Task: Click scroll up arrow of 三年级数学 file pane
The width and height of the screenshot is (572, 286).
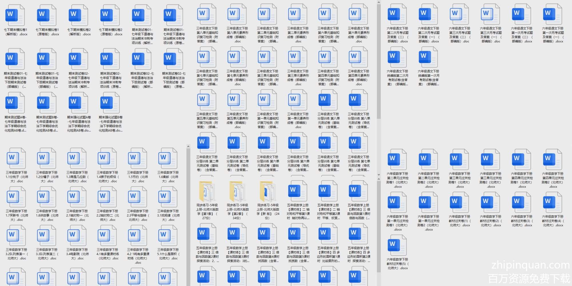Action: click(x=188, y=147)
